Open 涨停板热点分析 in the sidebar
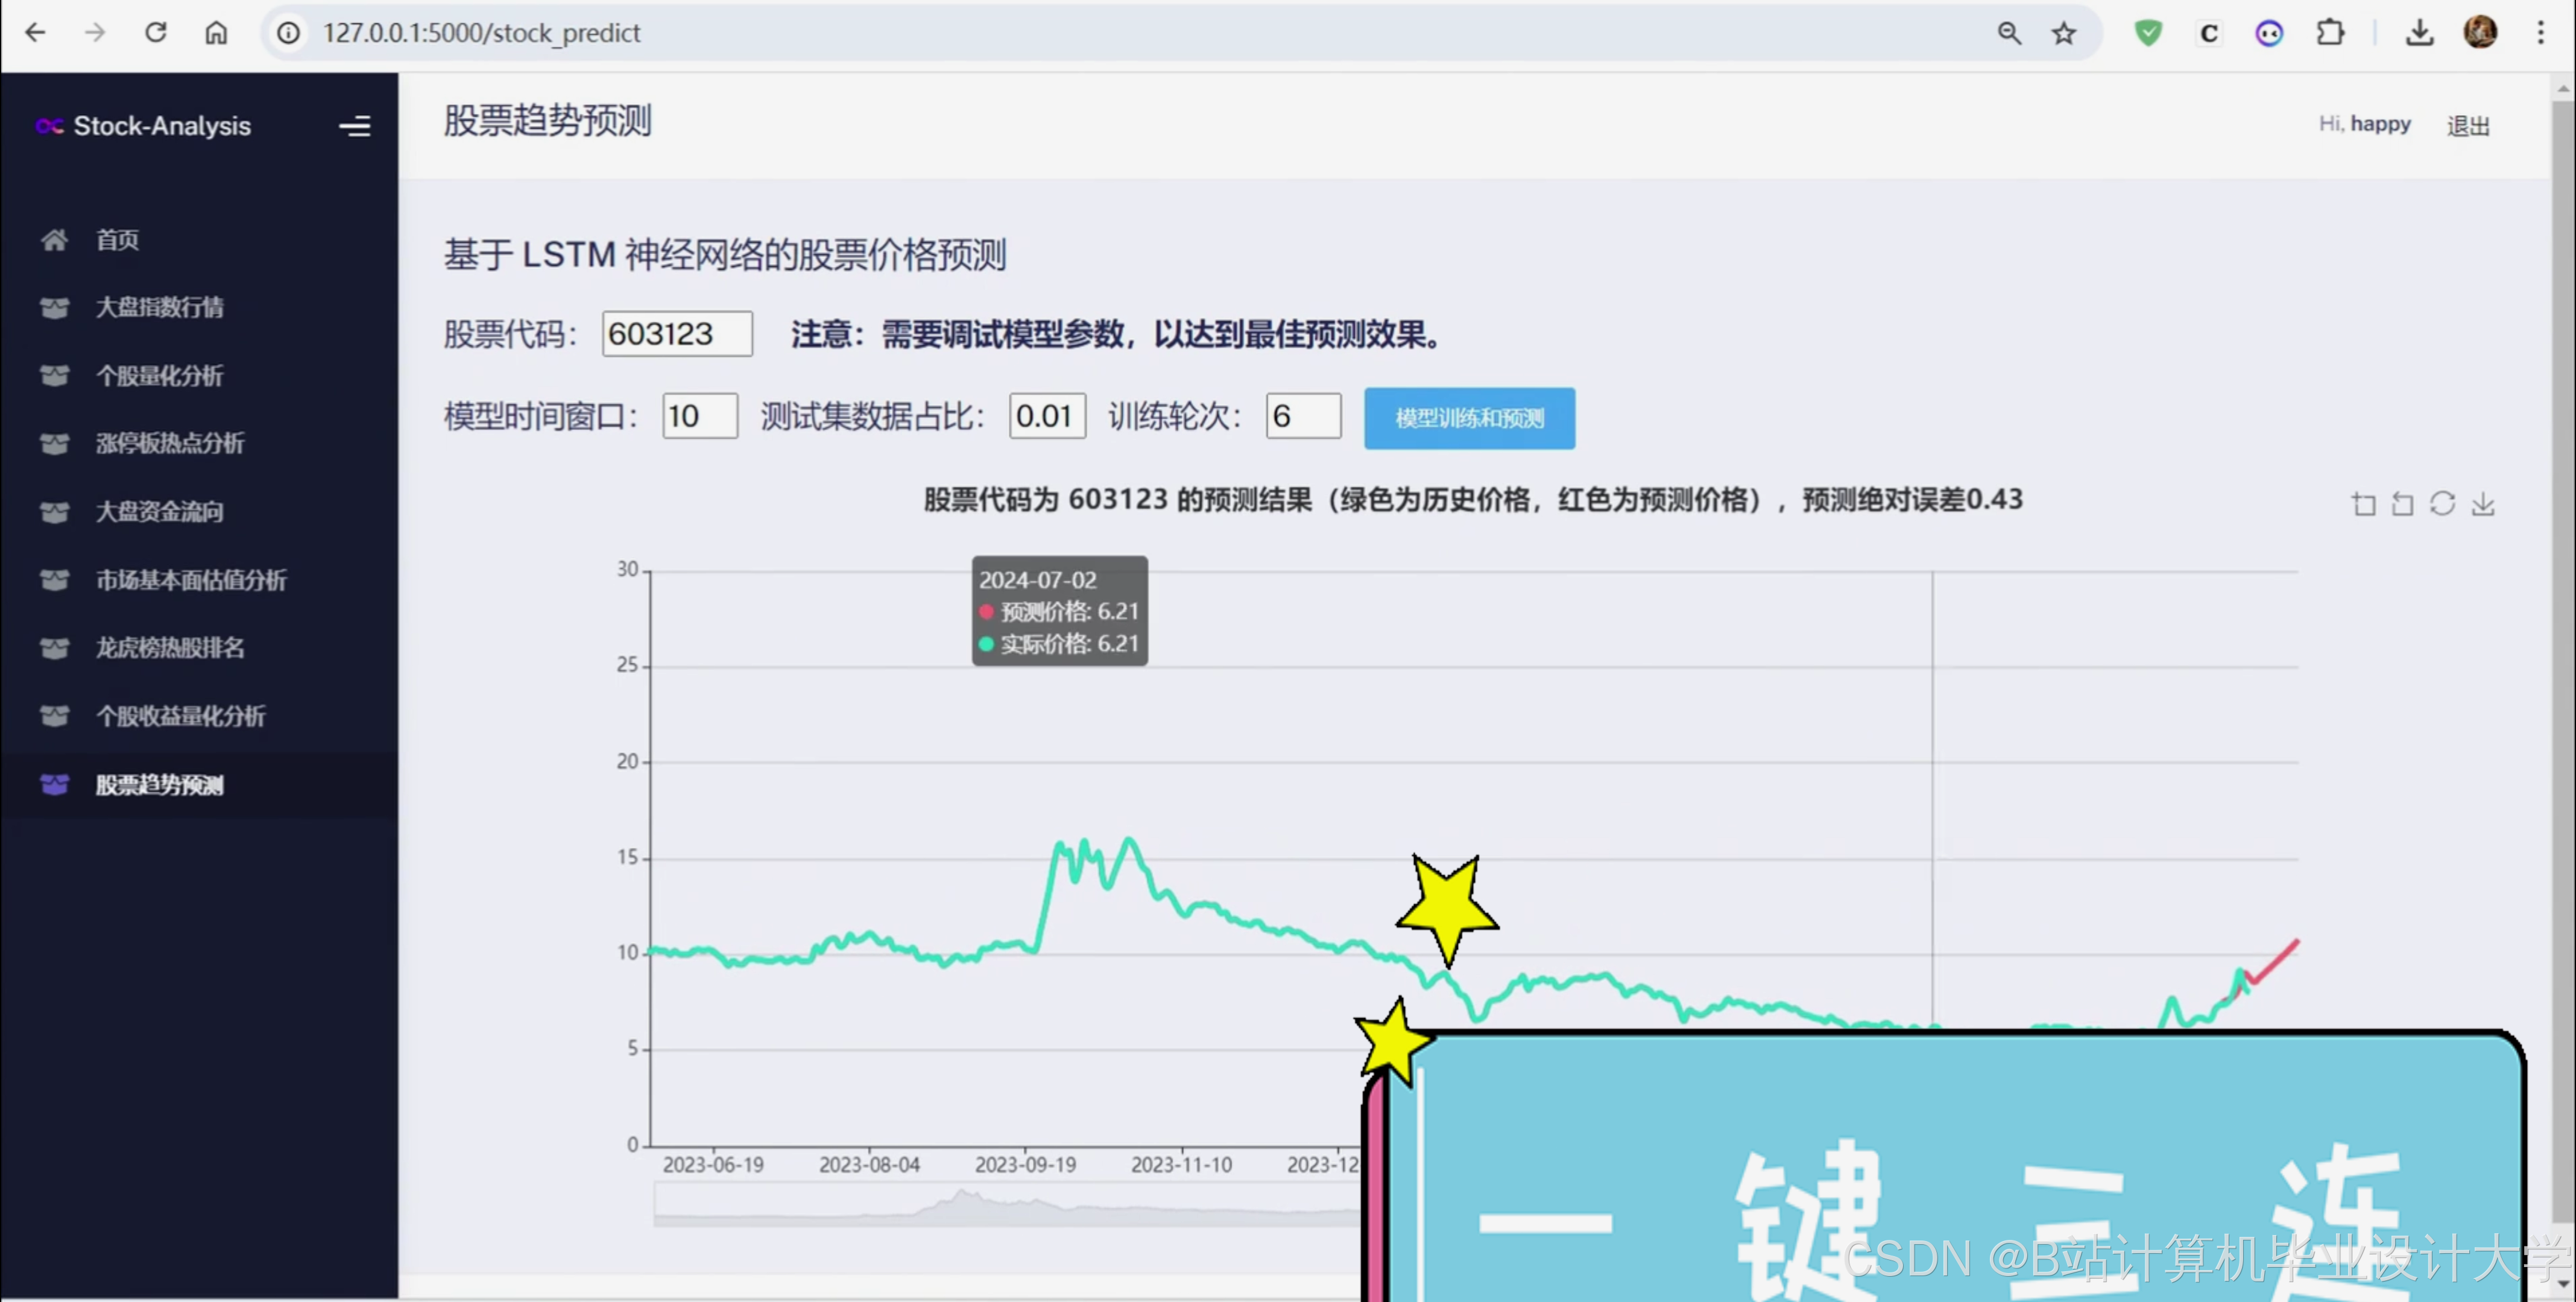 [x=169, y=444]
